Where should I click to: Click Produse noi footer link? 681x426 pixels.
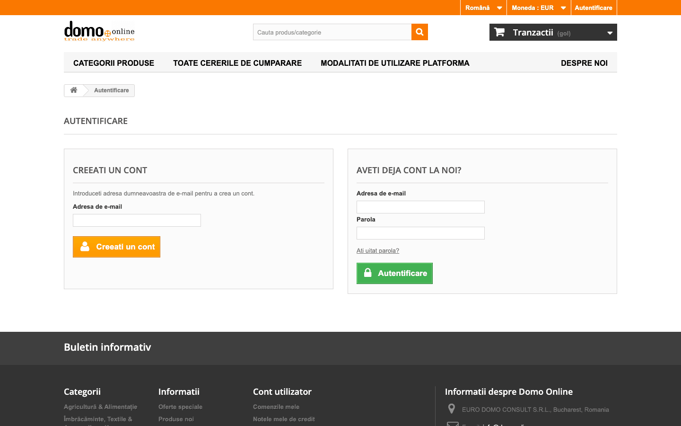176,419
